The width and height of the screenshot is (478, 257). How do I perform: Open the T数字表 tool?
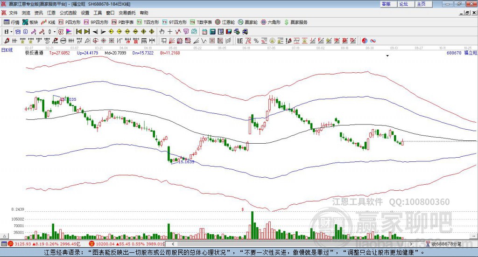pos(201,22)
